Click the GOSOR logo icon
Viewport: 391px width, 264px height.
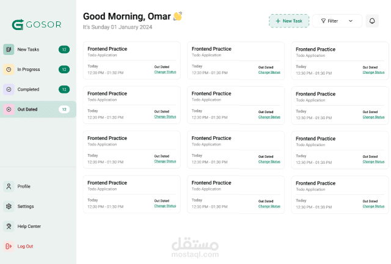pyautogui.click(x=18, y=24)
